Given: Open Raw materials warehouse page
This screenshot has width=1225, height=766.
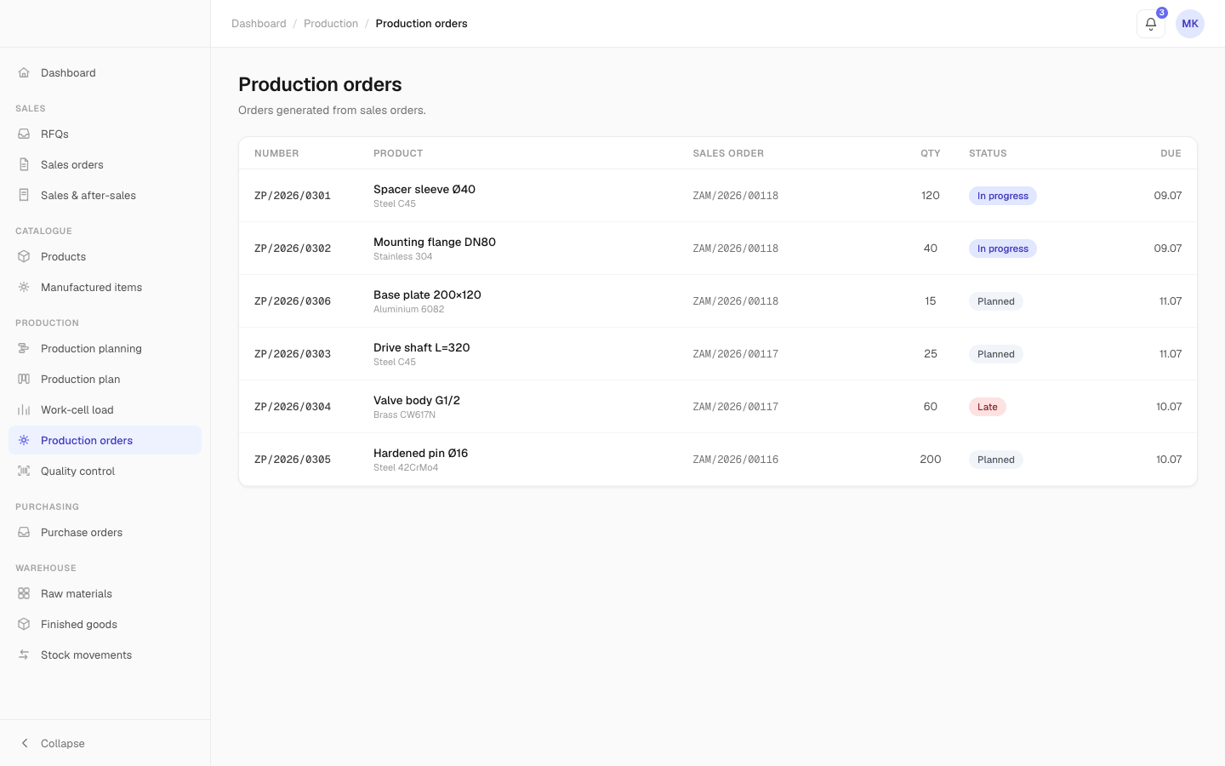Looking at the screenshot, I should click(105, 593).
